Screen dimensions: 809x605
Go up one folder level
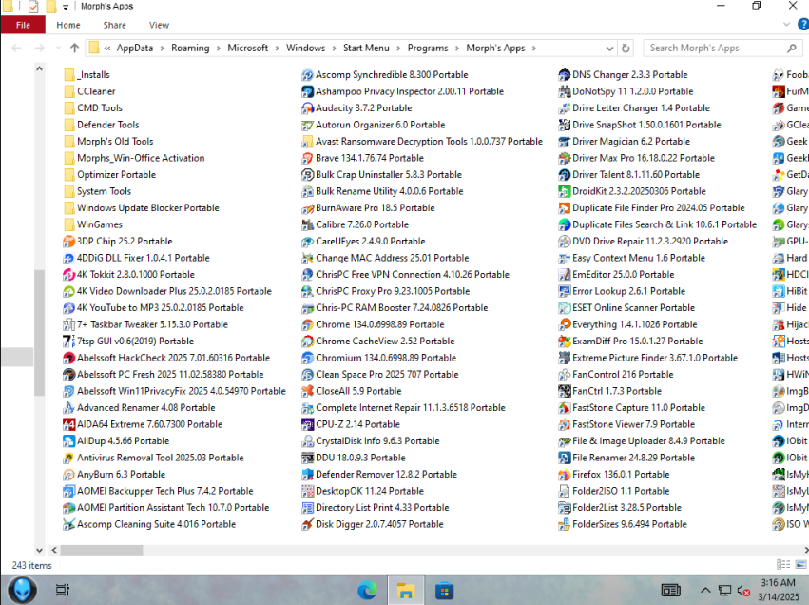coord(75,48)
